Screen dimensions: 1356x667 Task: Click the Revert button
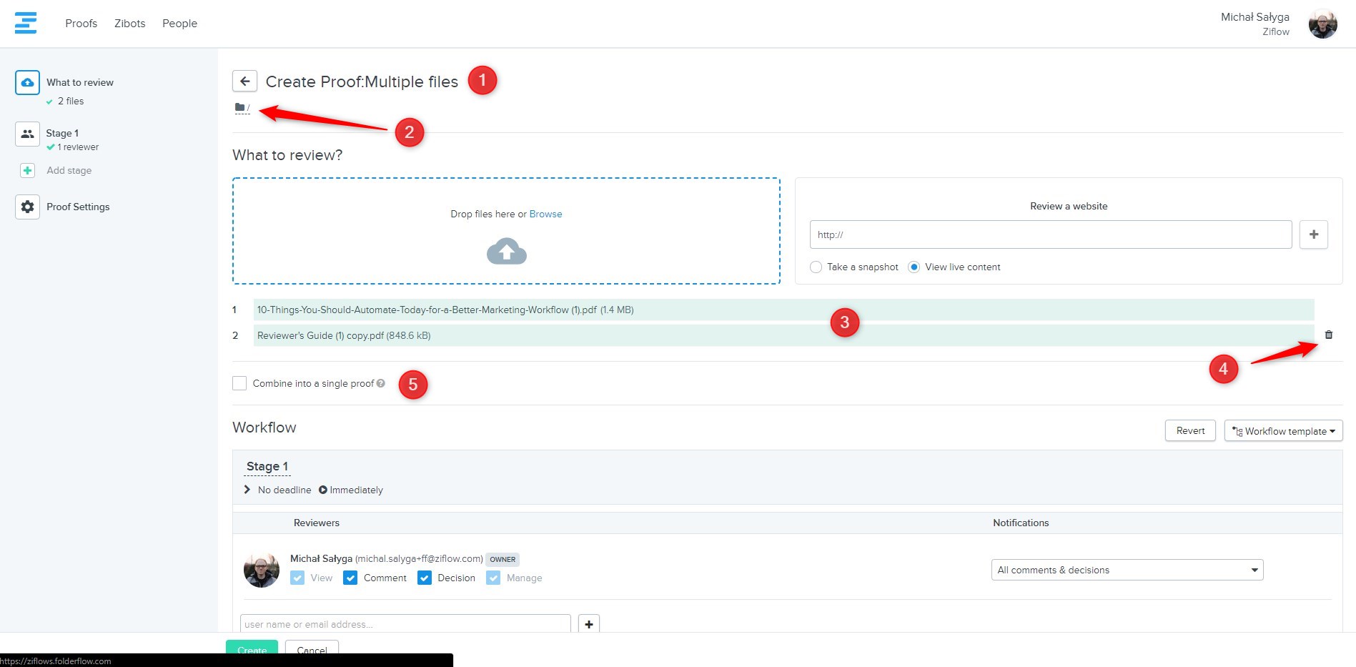pos(1190,430)
